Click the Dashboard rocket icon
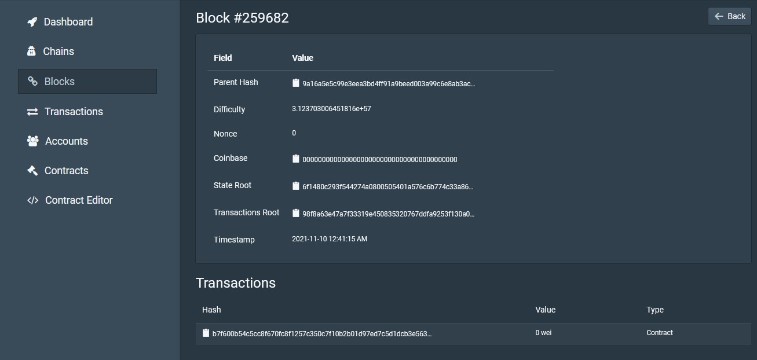 pos(32,22)
